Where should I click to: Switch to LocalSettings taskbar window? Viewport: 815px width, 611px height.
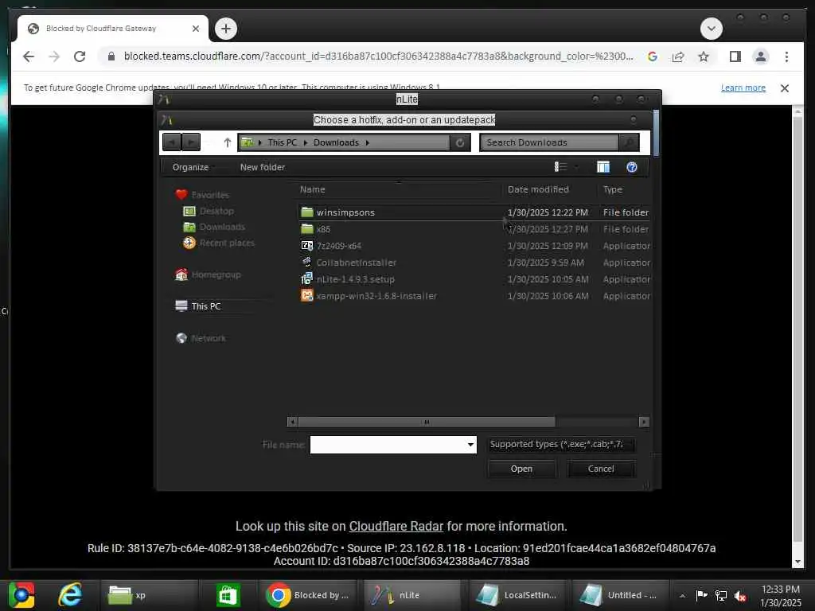click(517, 595)
